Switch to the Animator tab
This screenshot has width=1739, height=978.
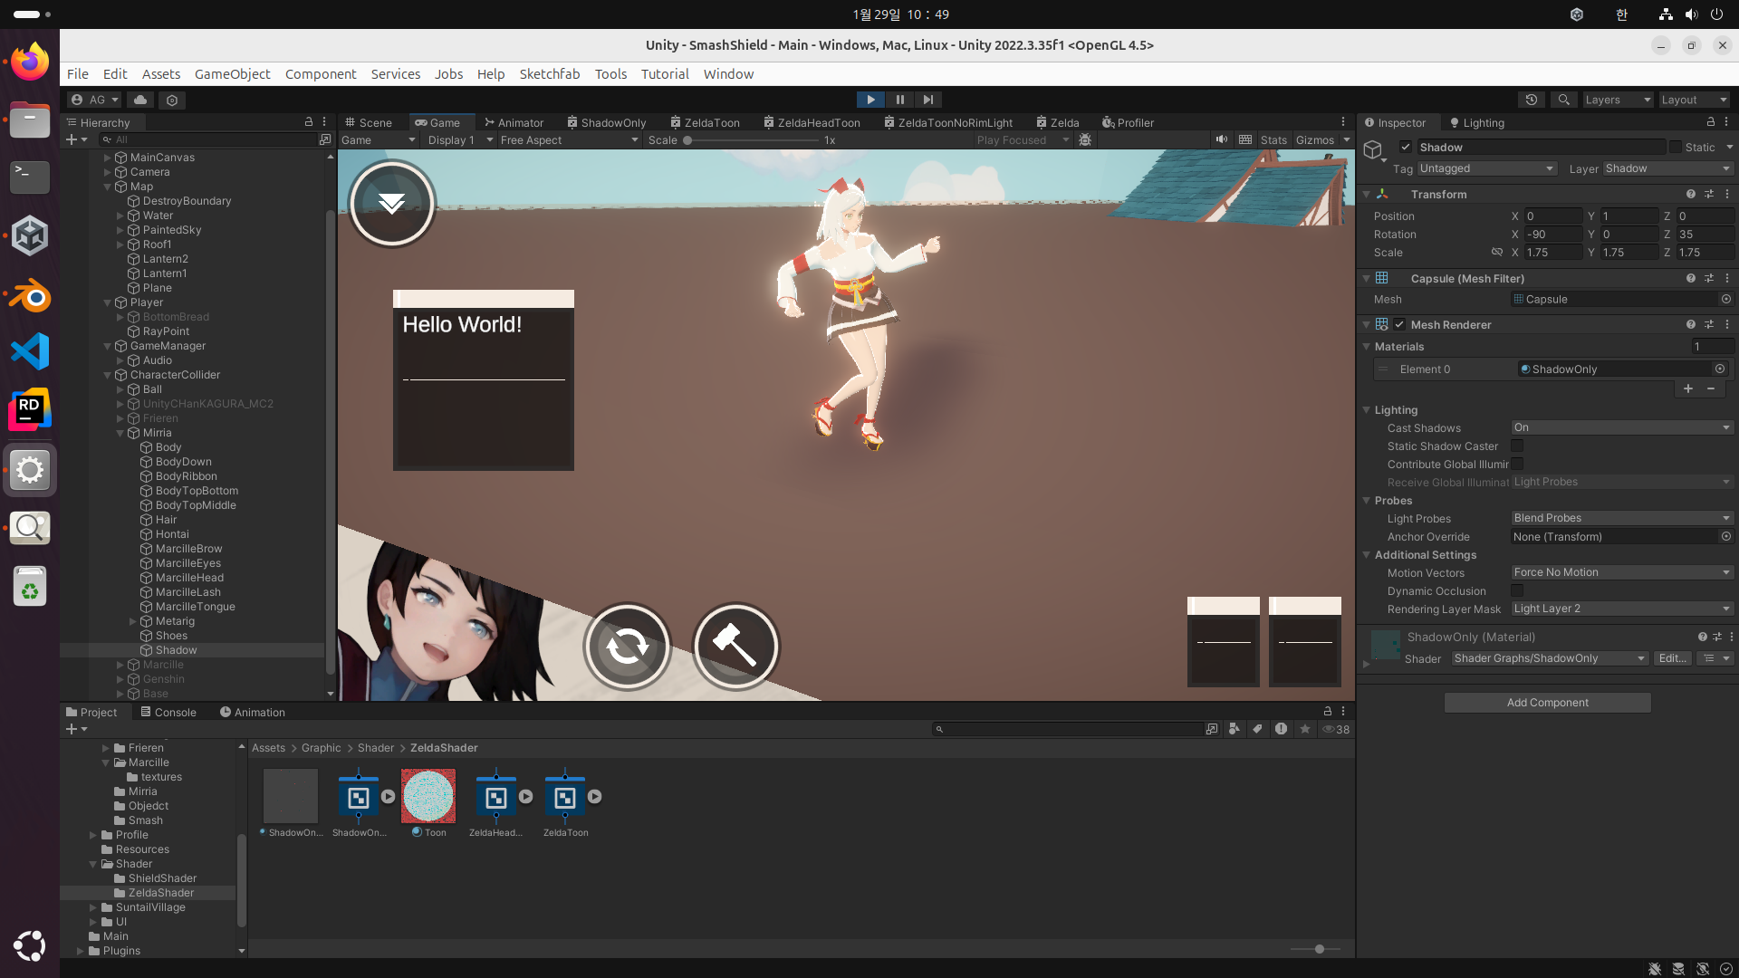coord(514,122)
